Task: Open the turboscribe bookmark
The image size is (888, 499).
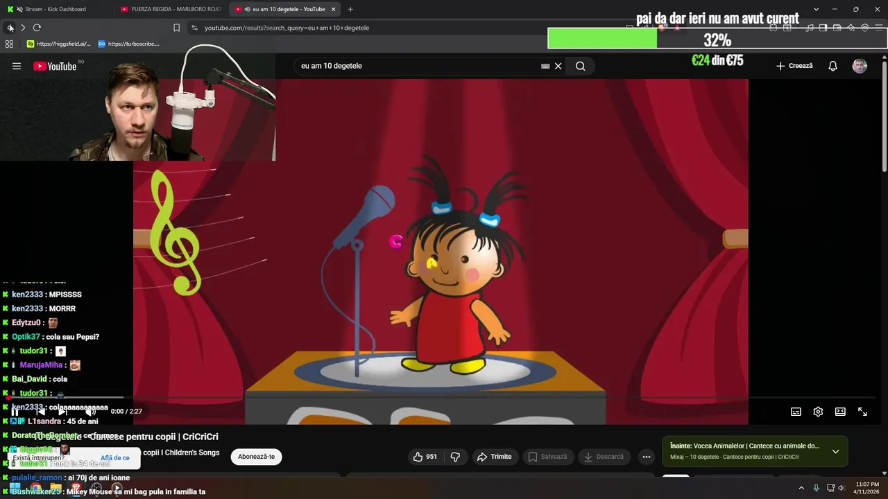Action: point(129,44)
